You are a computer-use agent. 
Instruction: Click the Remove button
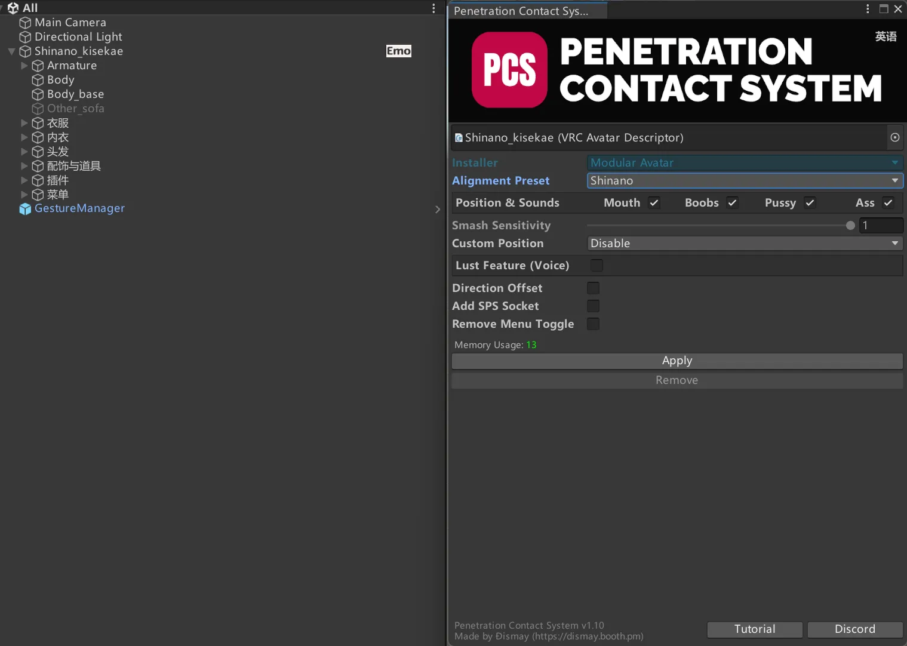click(x=677, y=380)
